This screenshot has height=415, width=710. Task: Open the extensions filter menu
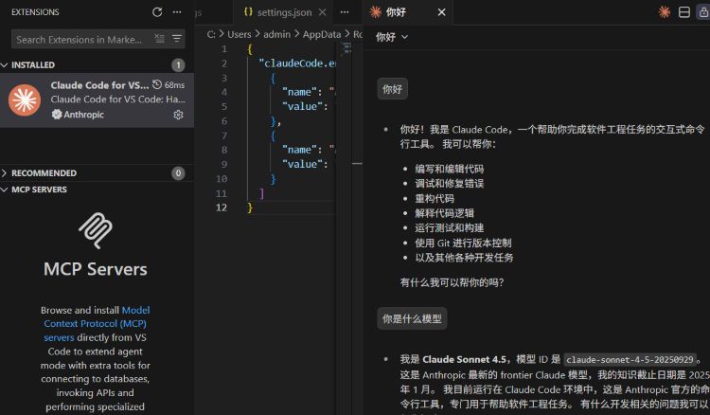pos(177,39)
